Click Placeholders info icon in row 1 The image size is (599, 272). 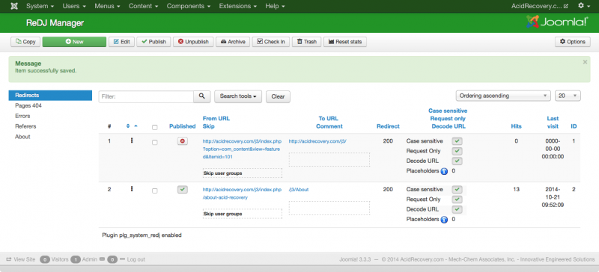click(x=444, y=171)
